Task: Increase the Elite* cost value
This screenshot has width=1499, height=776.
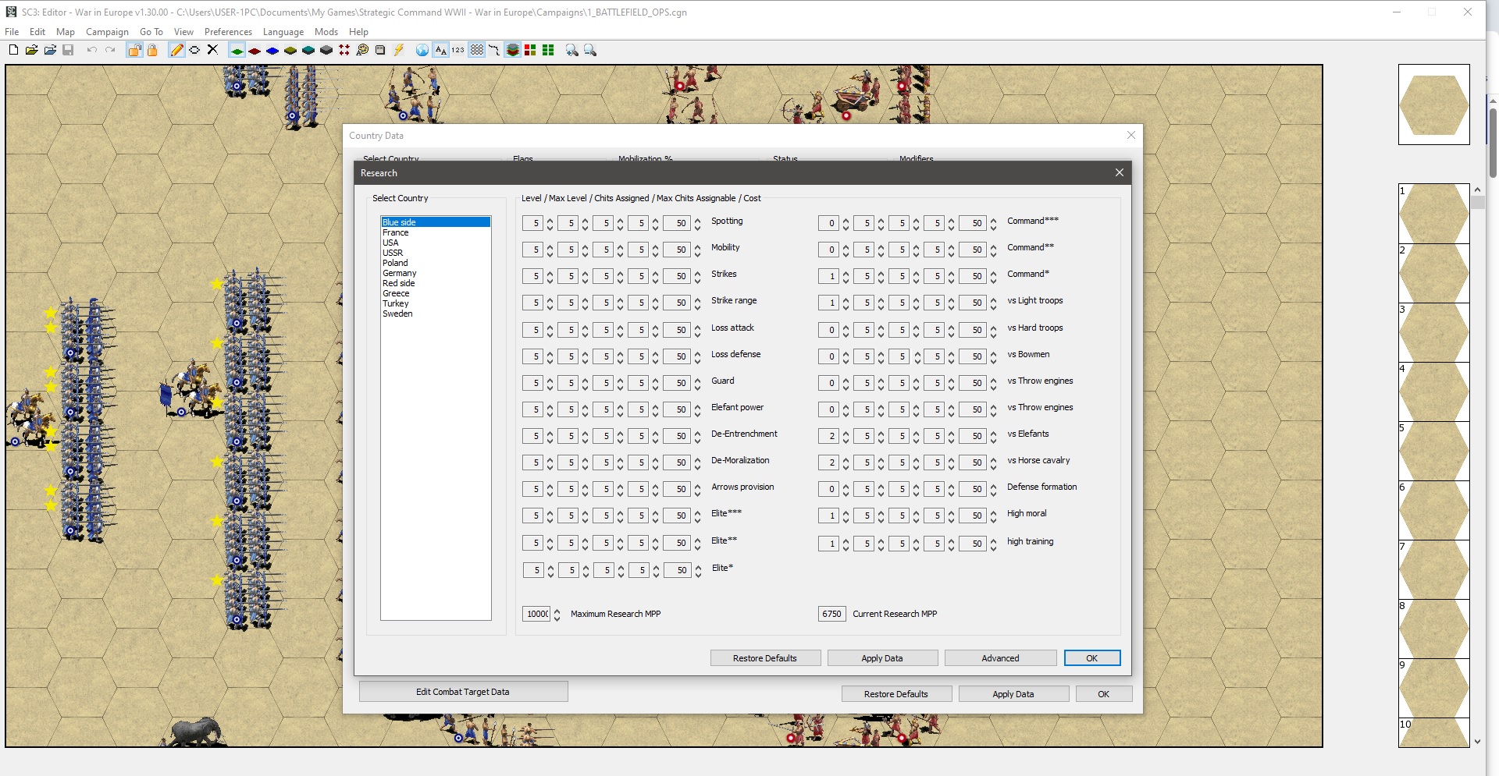Action: point(698,567)
